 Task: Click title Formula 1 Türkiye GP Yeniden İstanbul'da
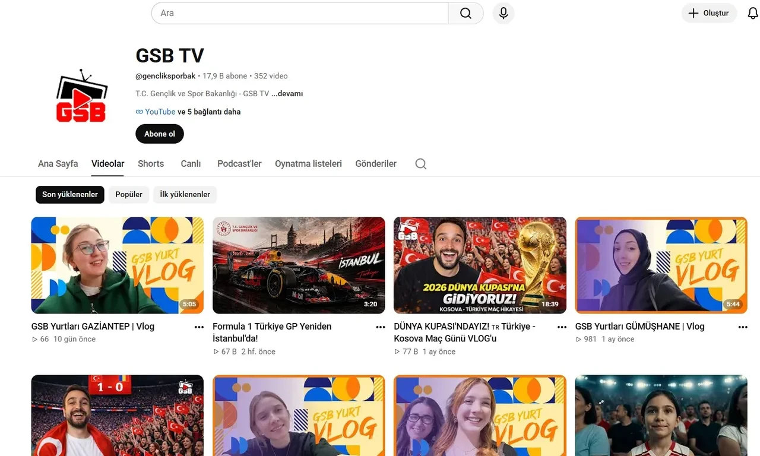coord(272,332)
